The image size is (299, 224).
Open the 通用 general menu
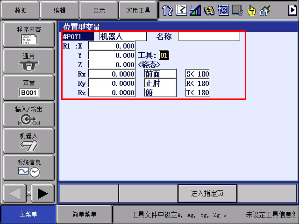29,61
